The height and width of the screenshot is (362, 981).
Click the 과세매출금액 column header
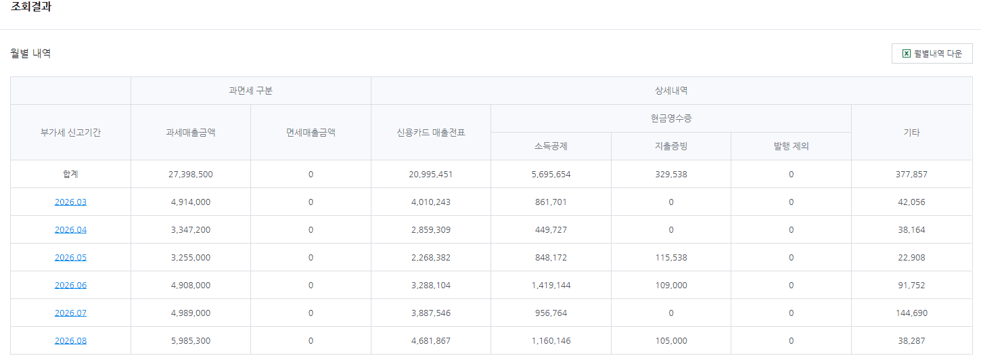click(191, 133)
